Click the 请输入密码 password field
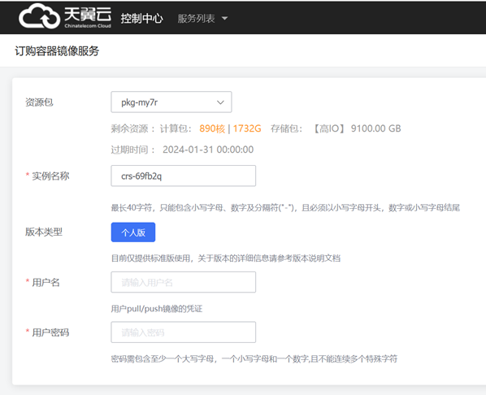Image resolution: width=486 pixels, height=395 pixels. [183, 332]
